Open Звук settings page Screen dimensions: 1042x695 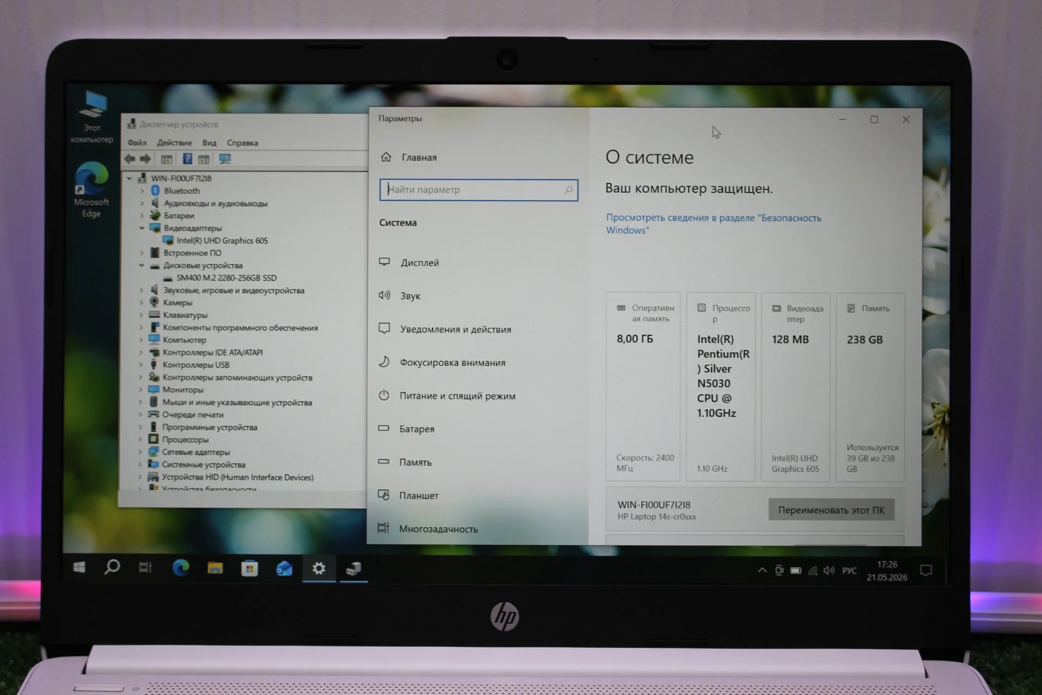410,296
